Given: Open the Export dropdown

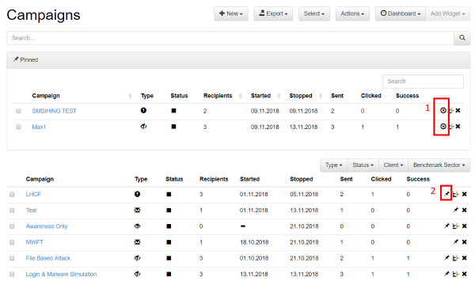Looking at the screenshot, I should (273, 13).
